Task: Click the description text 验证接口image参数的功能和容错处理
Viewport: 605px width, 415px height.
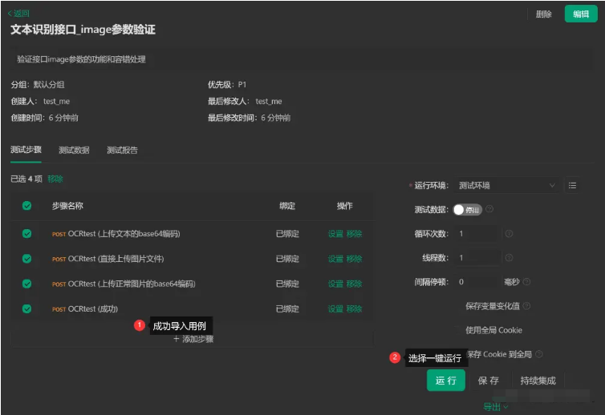Action: point(81,59)
